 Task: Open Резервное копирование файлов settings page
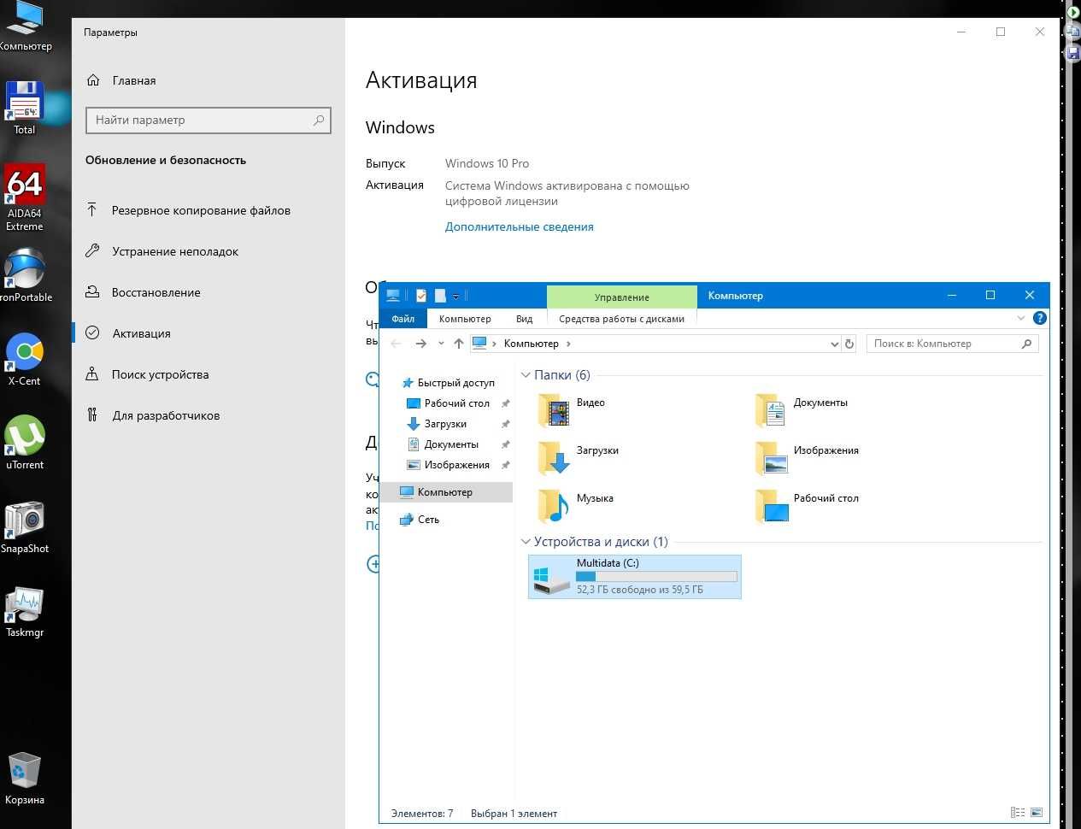click(x=202, y=210)
